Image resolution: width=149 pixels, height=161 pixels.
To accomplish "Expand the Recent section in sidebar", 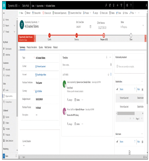I will coord(14,25).
